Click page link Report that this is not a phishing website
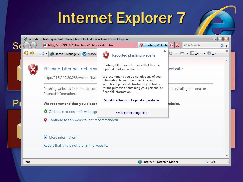Viewport: 243px width, 182px height. point(76,146)
